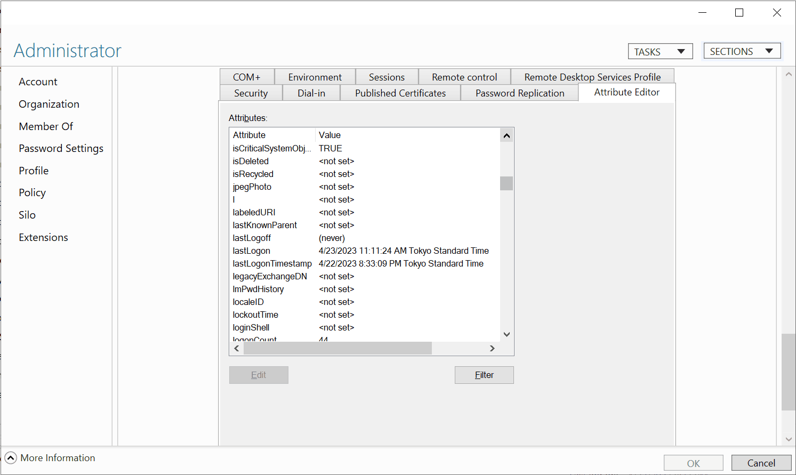Navigate to the Policy section
This screenshot has height=475, width=796.
tap(32, 192)
